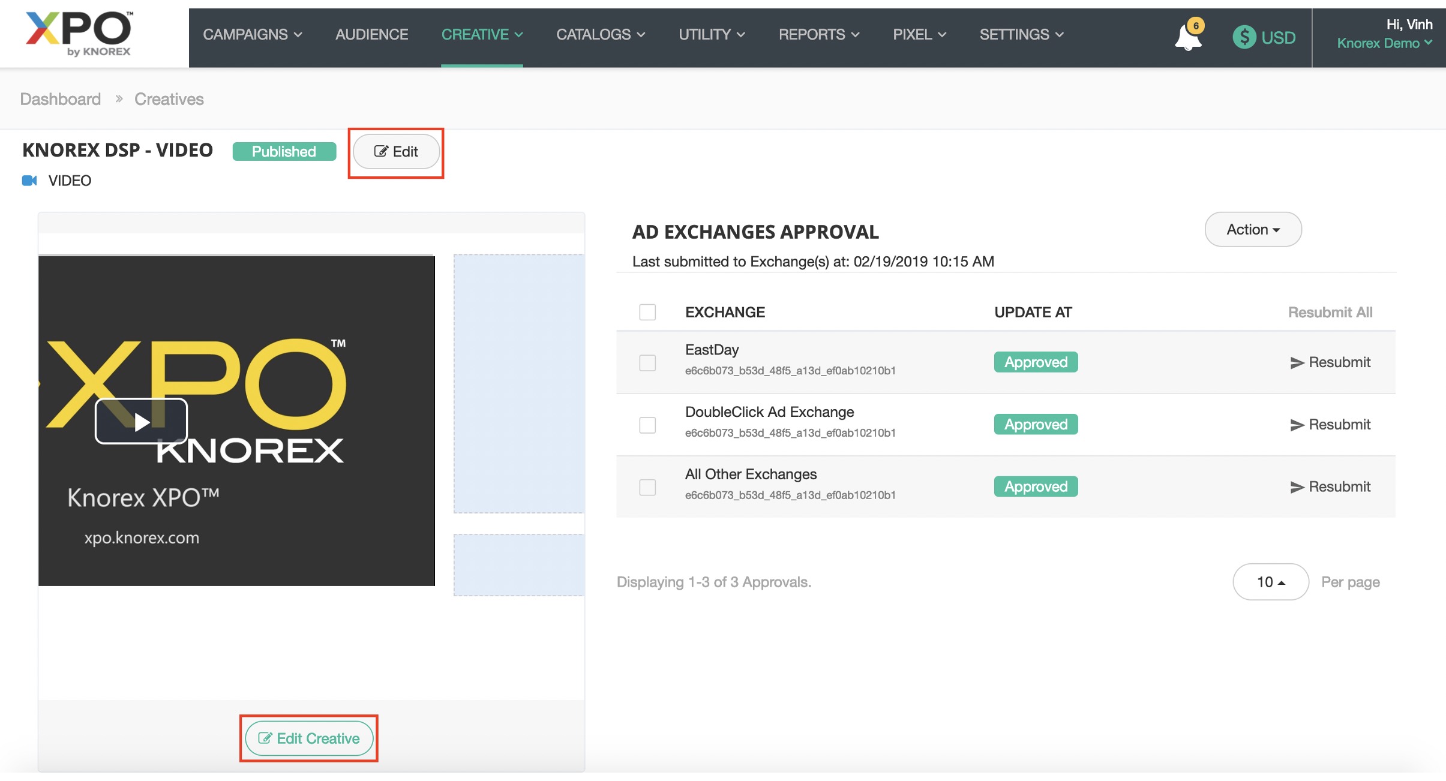Click the Last submitted to Exchange(s) timestamp

[x=813, y=262]
